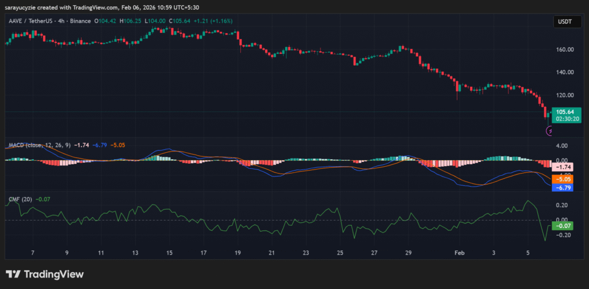Screen dimensions: 589x289
Task: Click the TradingView logo icon
Action: pyautogui.click(x=13, y=274)
